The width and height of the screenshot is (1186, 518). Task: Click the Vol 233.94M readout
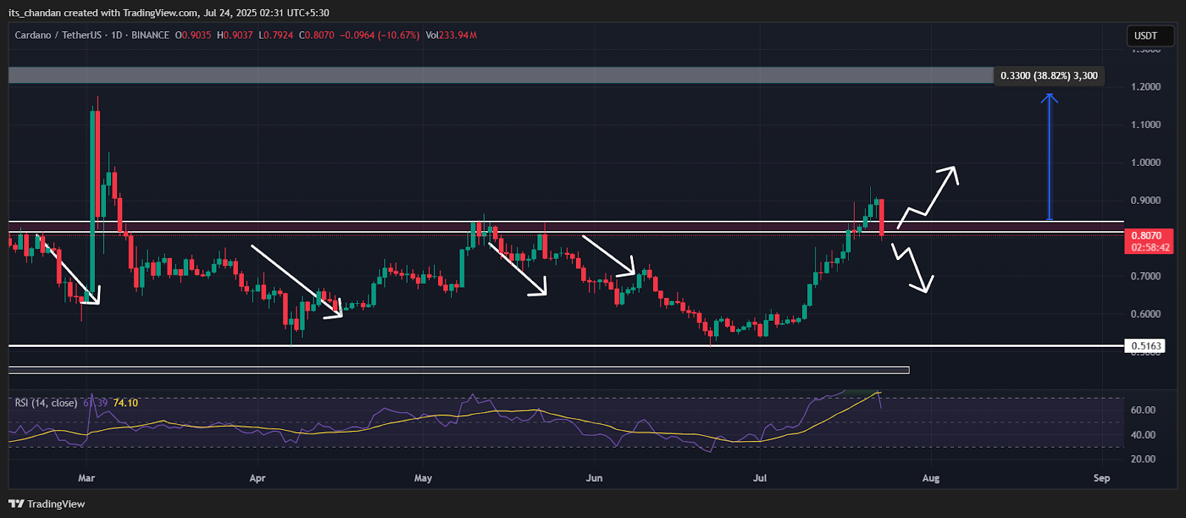tap(451, 35)
